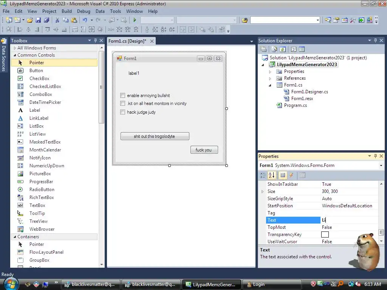Collapse Common Controls group in Toolbox
Screen dimensions: 387x290
click(15, 55)
